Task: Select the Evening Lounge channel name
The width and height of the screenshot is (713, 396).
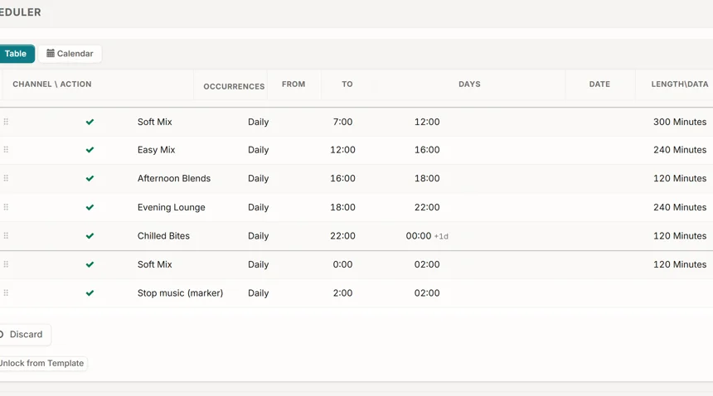Action: 171,208
